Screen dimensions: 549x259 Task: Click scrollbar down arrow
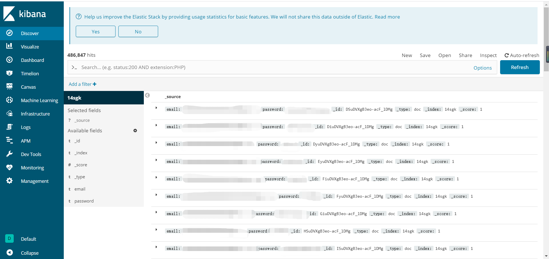(546, 256)
